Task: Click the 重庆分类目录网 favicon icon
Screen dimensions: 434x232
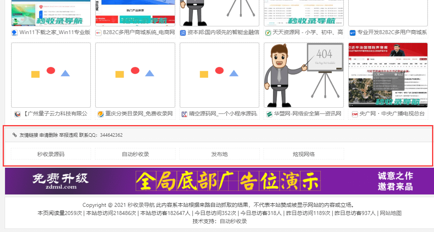Action: coord(101,114)
